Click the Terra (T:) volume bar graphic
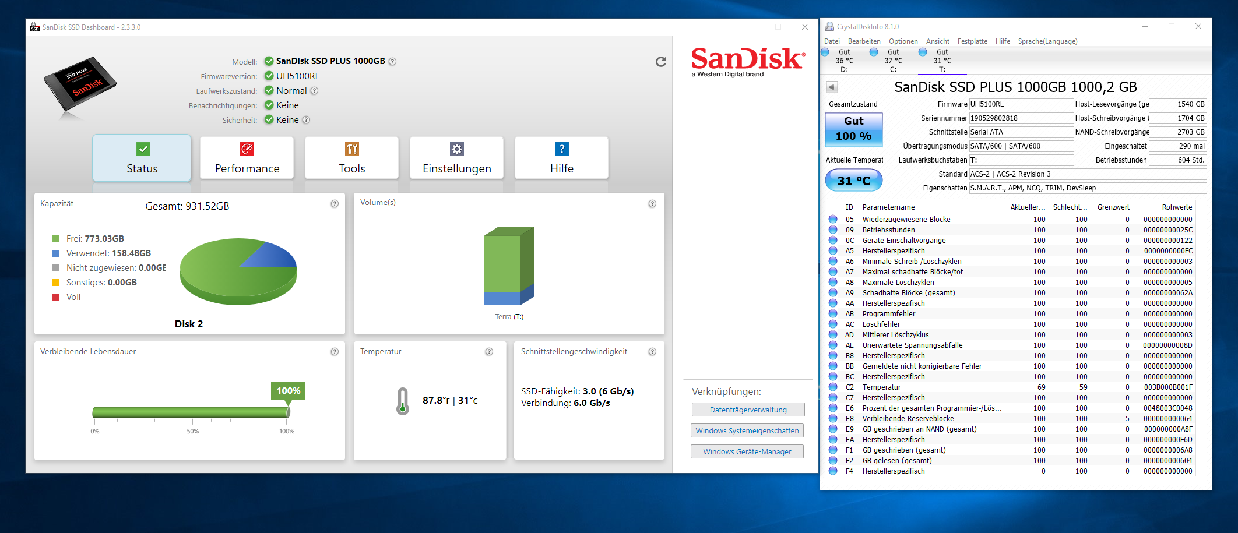Screen dimensions: 1238x533 509,266
